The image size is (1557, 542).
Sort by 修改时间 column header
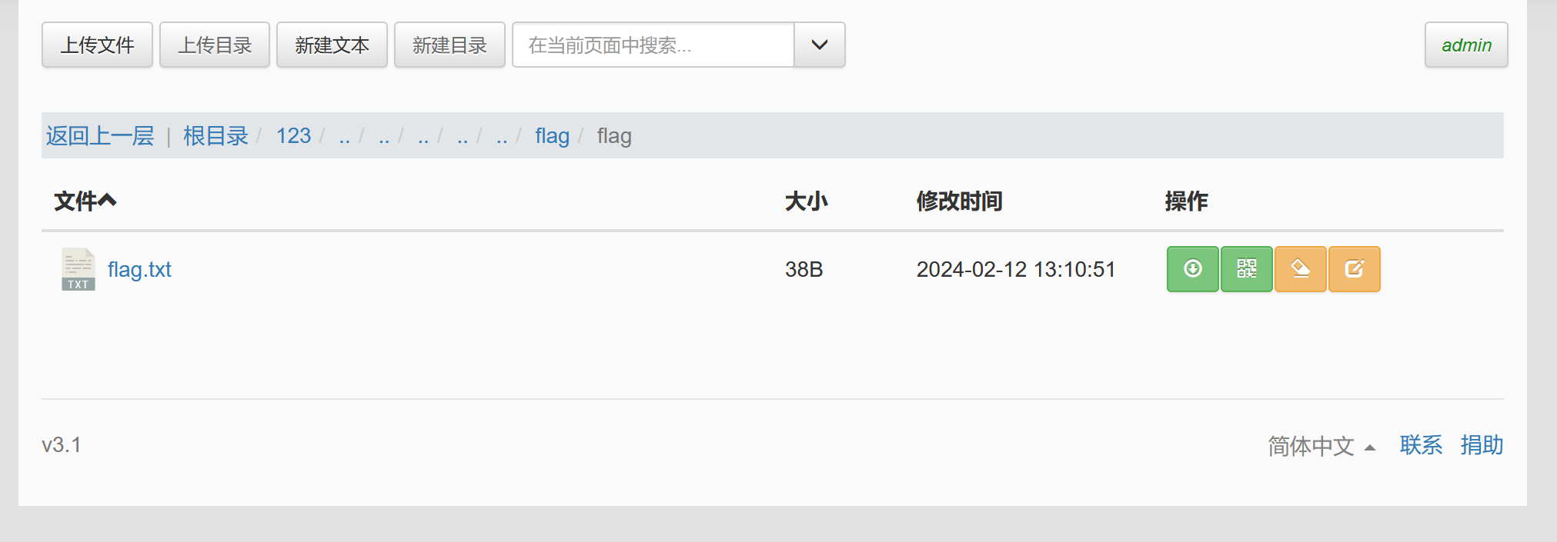[x=959, y=201]
